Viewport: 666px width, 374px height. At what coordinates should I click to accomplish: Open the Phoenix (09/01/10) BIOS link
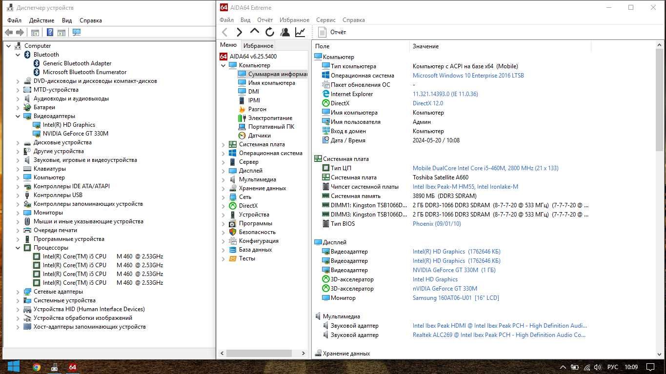[437, 224]
